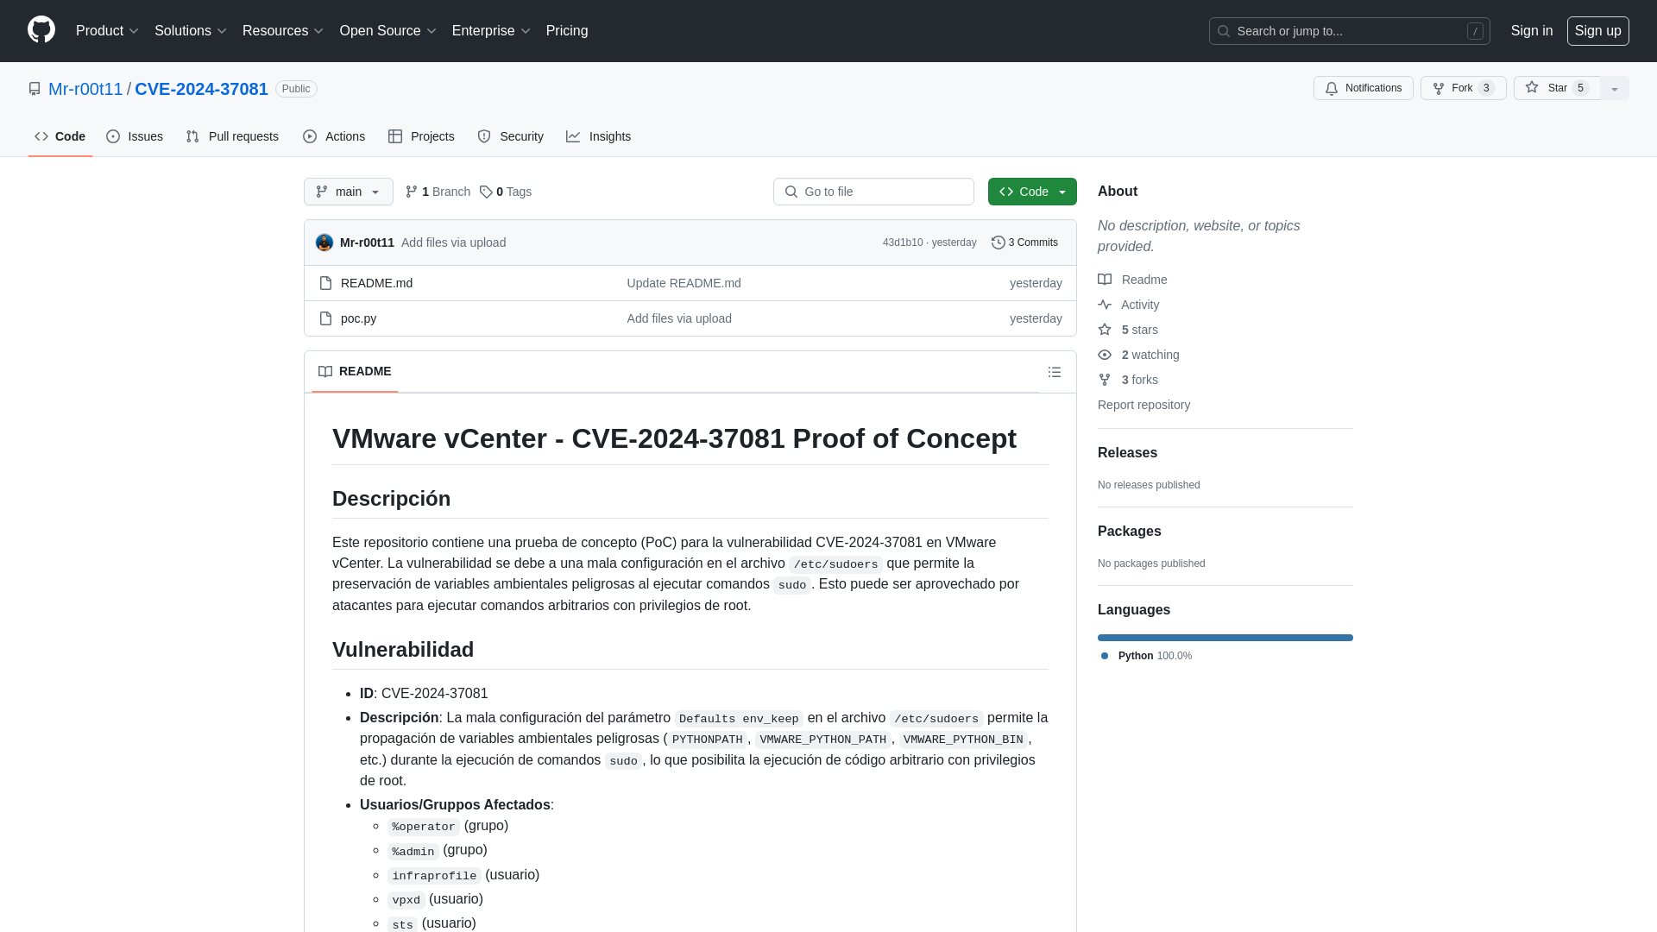The image size is (1657, 932).
Task: Star this repository
Action: [1557, 88]
